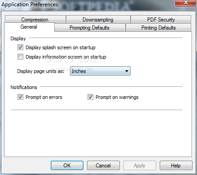Toggle the Prompt on warnings checkbox
The height and width of the screenshot is (175, 197).
click(90, 97)
